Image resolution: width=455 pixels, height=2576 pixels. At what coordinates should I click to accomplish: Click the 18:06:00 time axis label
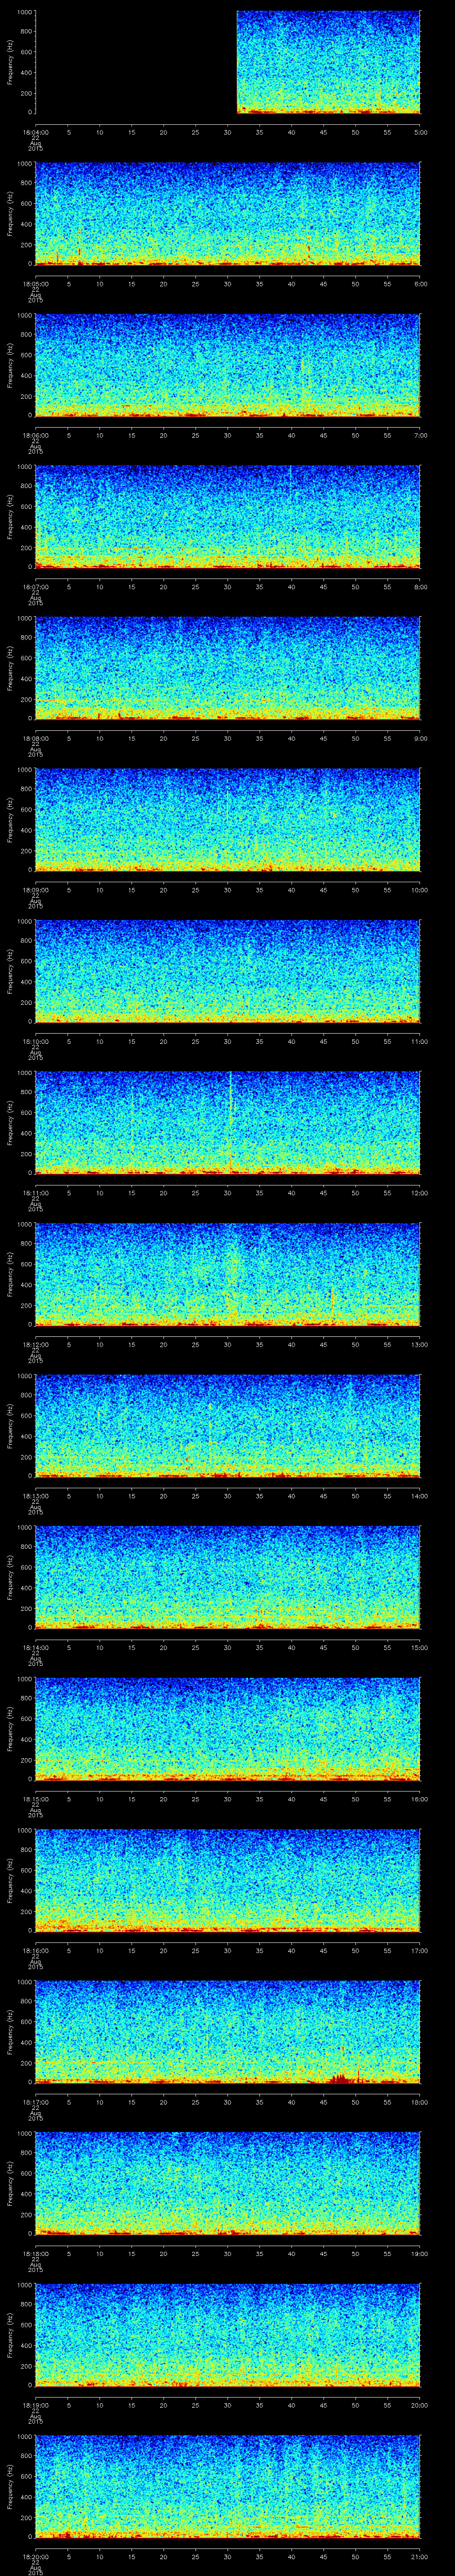35,435
